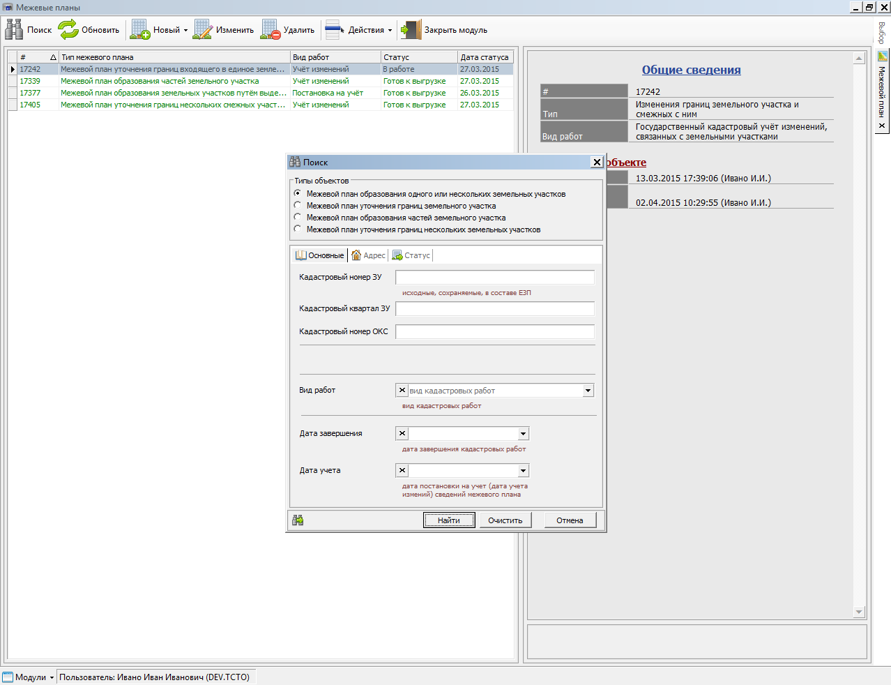
Task: Click the Close module door icon
Action: pyautogui.click(x=411, y=30)
